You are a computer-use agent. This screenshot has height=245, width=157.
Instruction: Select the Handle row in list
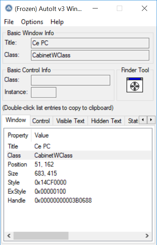pyautogui.click(x=79, y=200)
